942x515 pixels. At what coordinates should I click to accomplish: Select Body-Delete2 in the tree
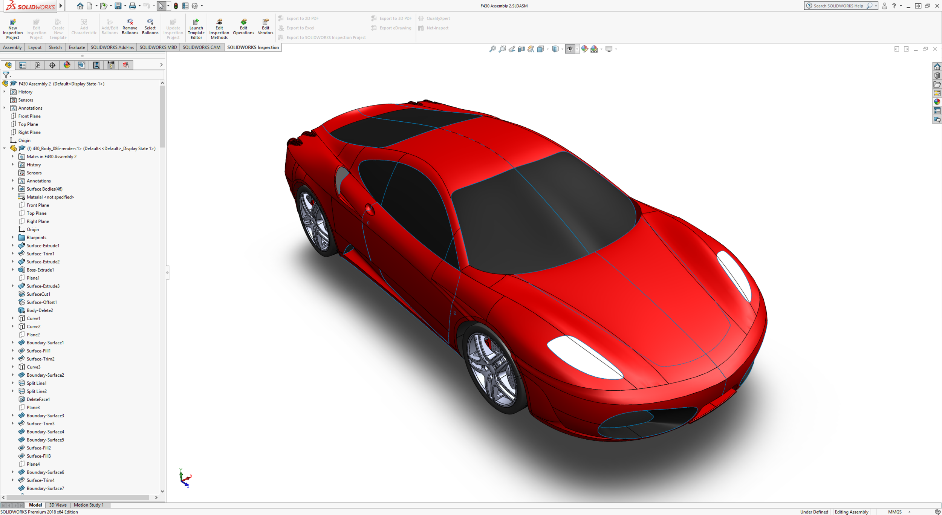point(40,310)
